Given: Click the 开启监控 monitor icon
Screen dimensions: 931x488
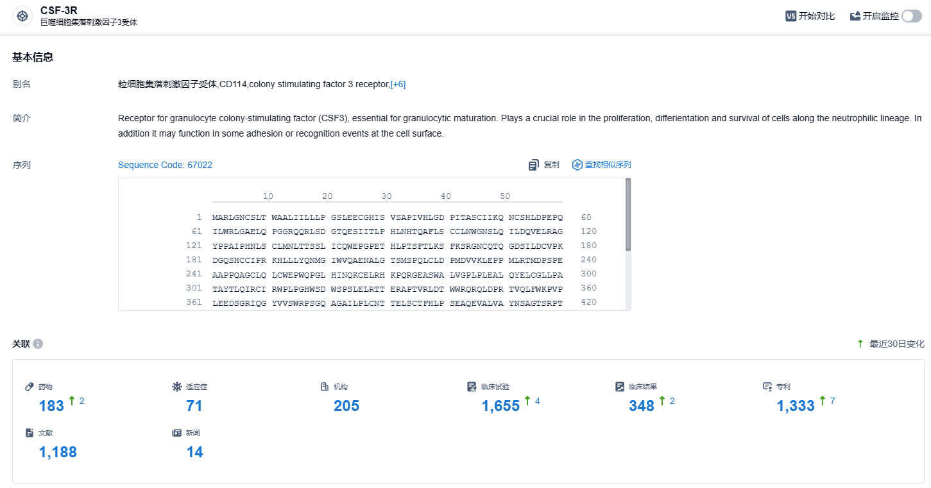Looking at the screenshot, I should tap(855, 16).
